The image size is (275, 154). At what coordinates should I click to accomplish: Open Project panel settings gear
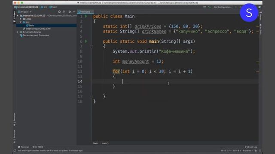[x=70, y=12]
